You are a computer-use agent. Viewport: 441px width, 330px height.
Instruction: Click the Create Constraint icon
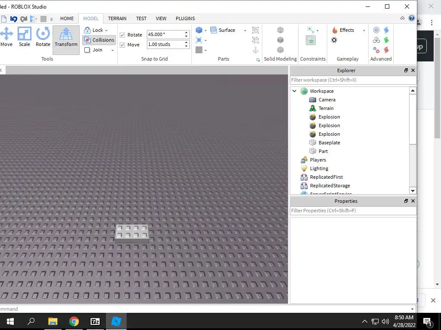pyautogui.click(x=311, y=30)
